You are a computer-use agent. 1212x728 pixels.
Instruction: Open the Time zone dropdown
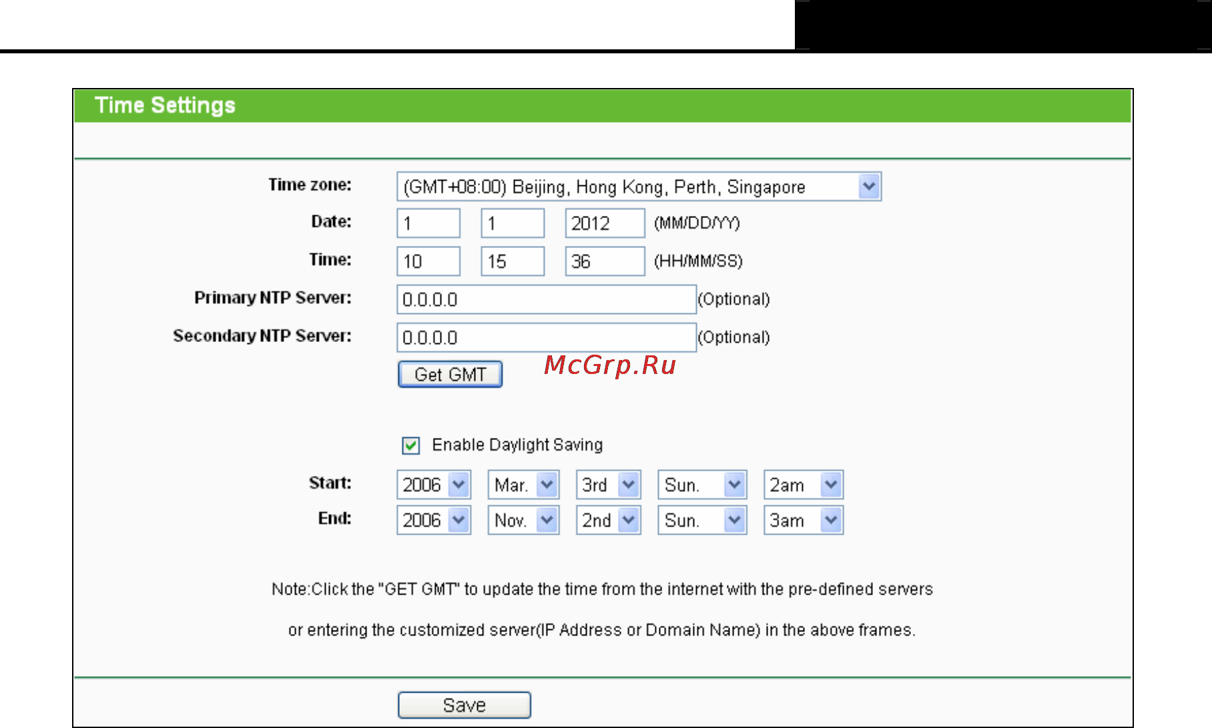point(639,187)
